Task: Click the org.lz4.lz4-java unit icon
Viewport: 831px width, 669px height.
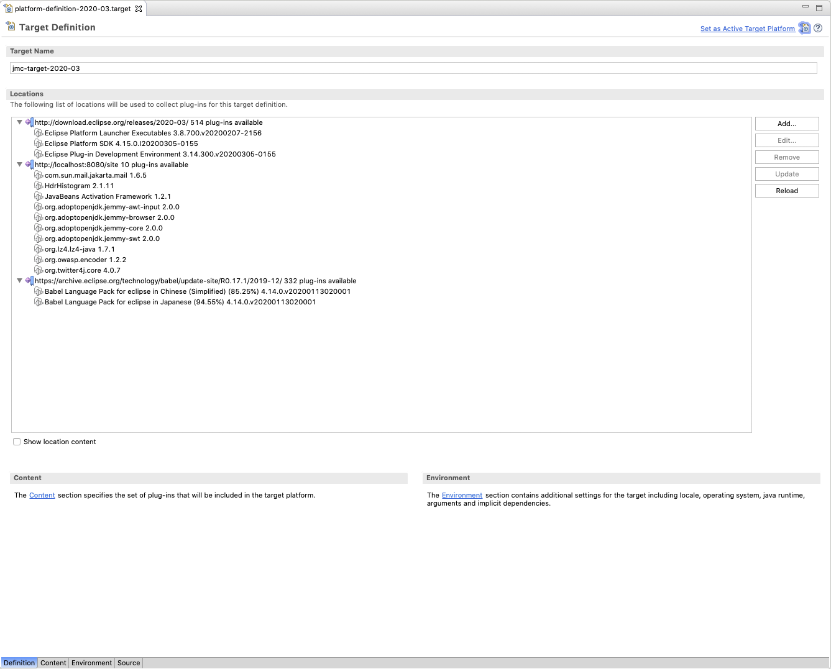Action: [39, 249]
